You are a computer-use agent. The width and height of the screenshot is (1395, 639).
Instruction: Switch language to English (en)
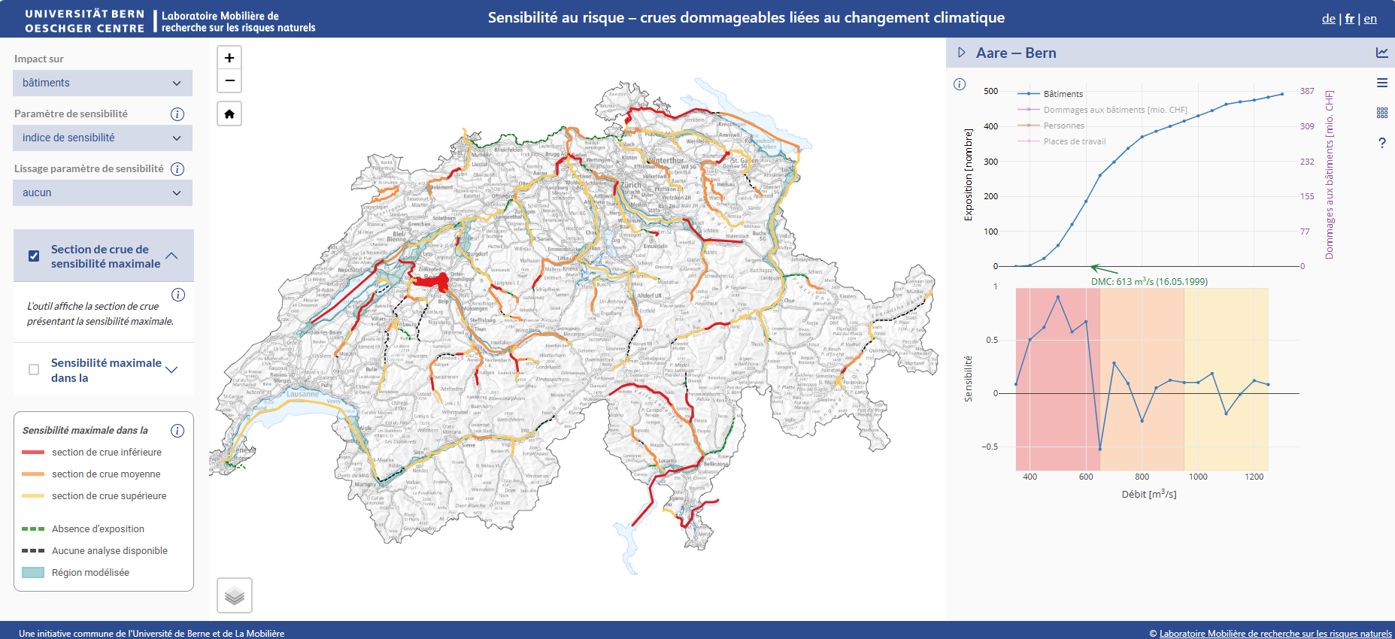click(1370, 19)
